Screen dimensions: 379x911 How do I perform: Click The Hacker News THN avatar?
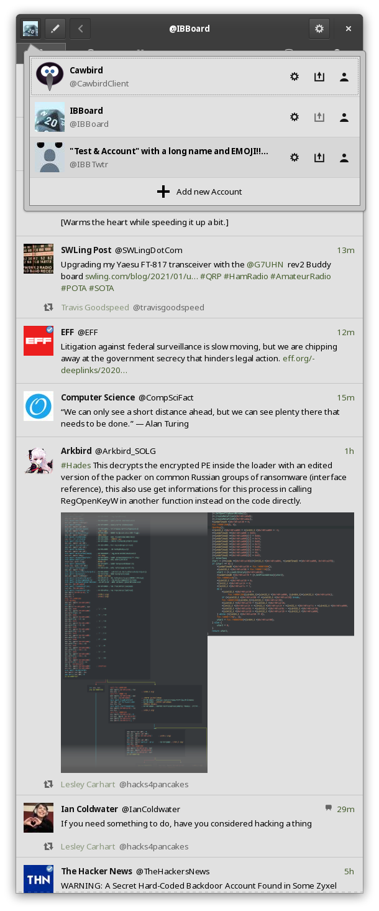click(39, 879)
